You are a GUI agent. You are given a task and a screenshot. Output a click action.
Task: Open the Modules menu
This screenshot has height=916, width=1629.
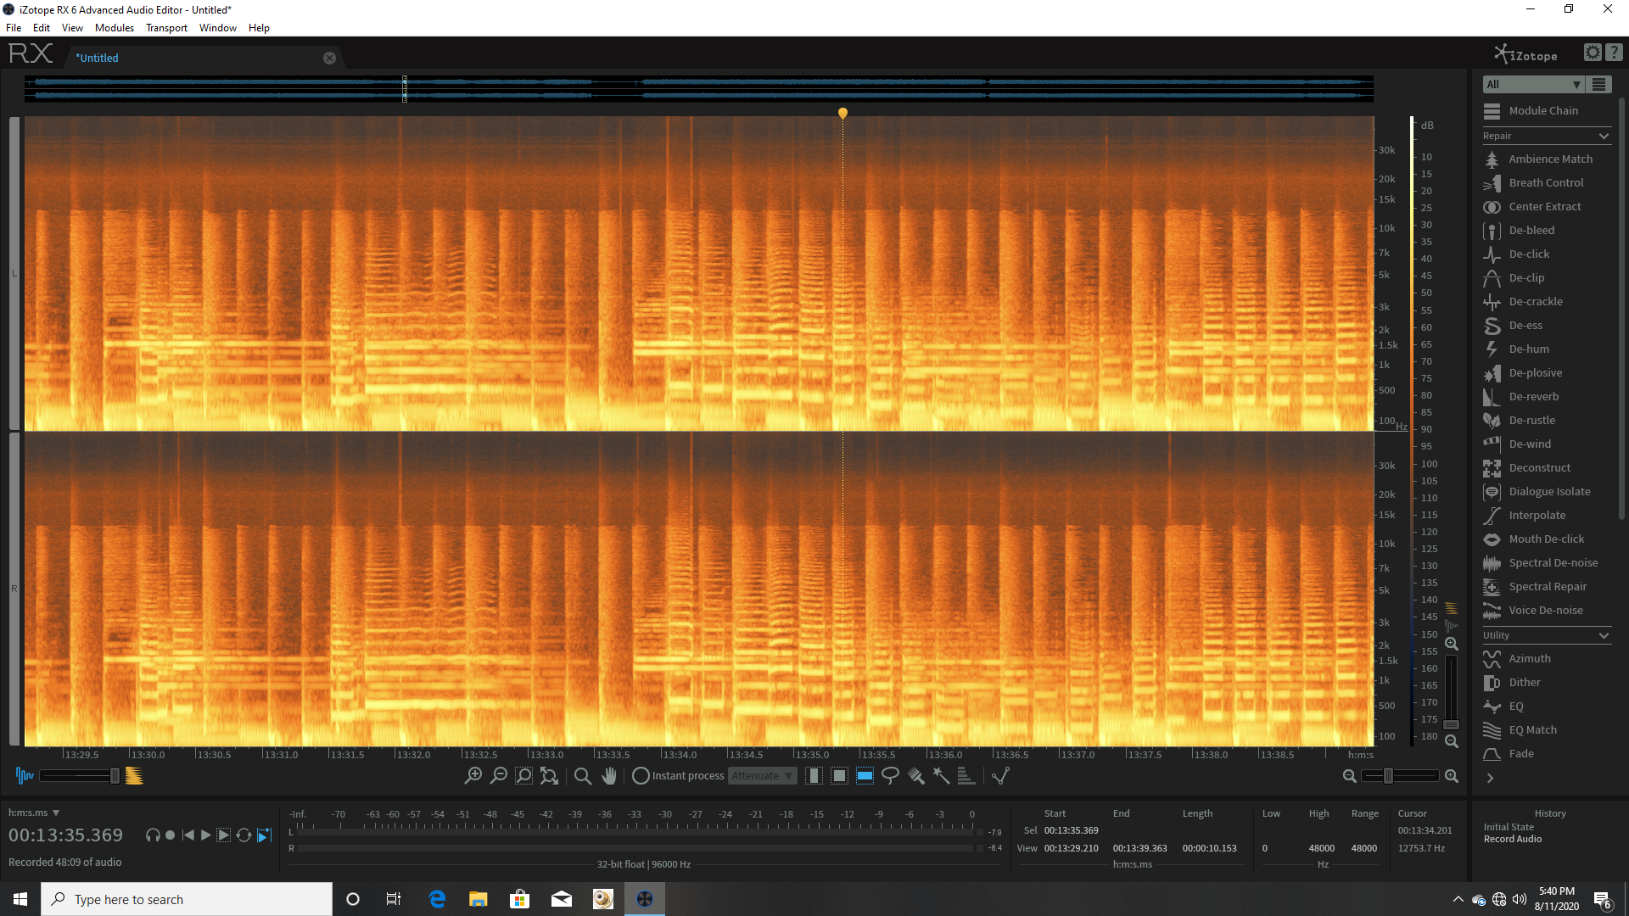[x=114, y=28]
